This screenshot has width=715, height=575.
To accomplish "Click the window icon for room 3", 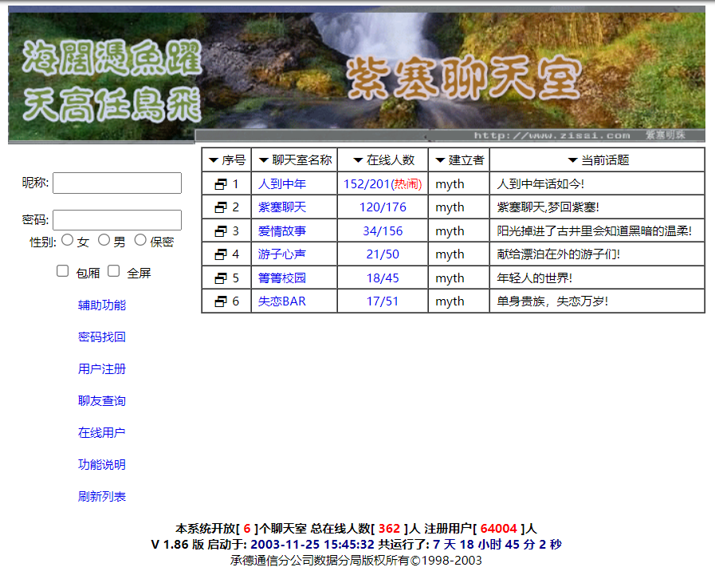I will click(221, 231).
